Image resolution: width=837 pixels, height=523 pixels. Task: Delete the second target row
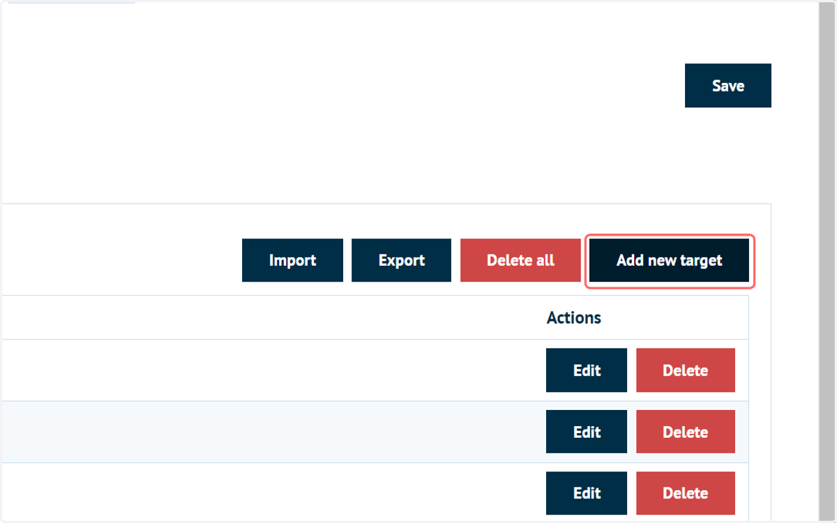point(686,432)
